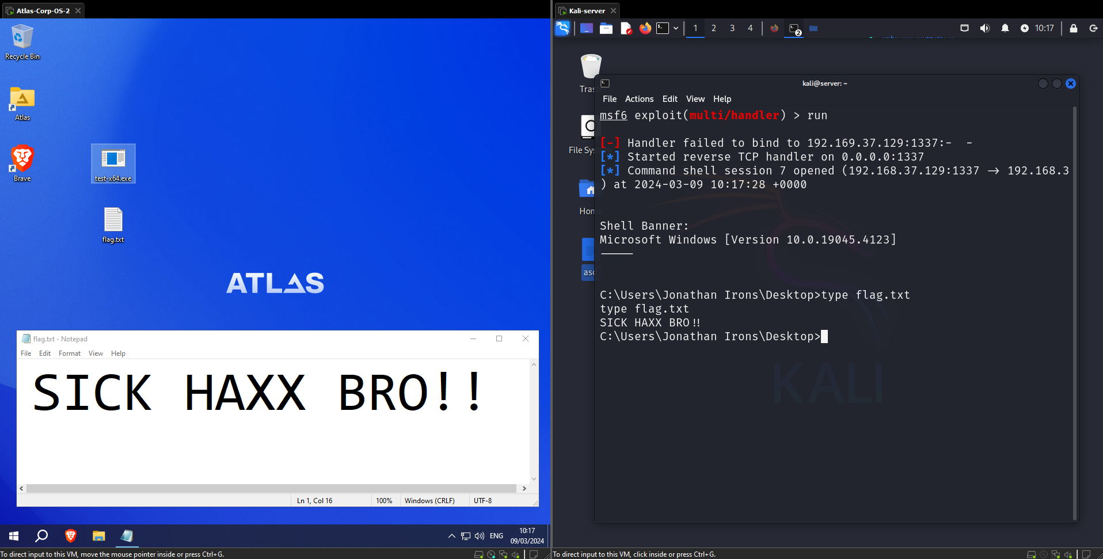Open the Kali terminal Edit menu
This screenshot has width=1103, height=559.
tap(670, 99)
